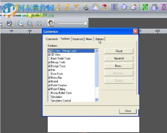Uncheck the 2D View - Bitmap Layer checkbox
The image size is (167, 133).
pyautogui.click(x=49, y=51)
